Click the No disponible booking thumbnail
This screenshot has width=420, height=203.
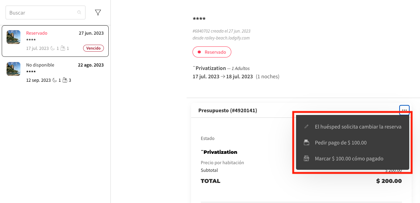[x=13, y=69]
